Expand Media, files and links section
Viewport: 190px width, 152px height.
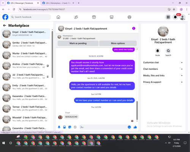(x=163, y=76)
